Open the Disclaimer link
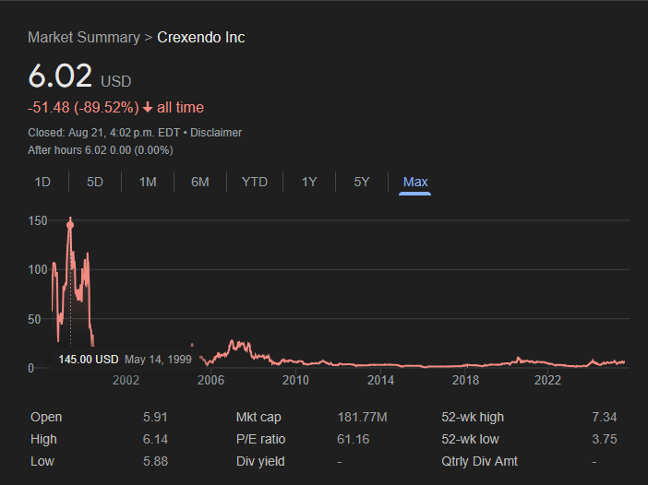This screenshot has width=648, height=485. pyautogui.click(x=216, y=132)
